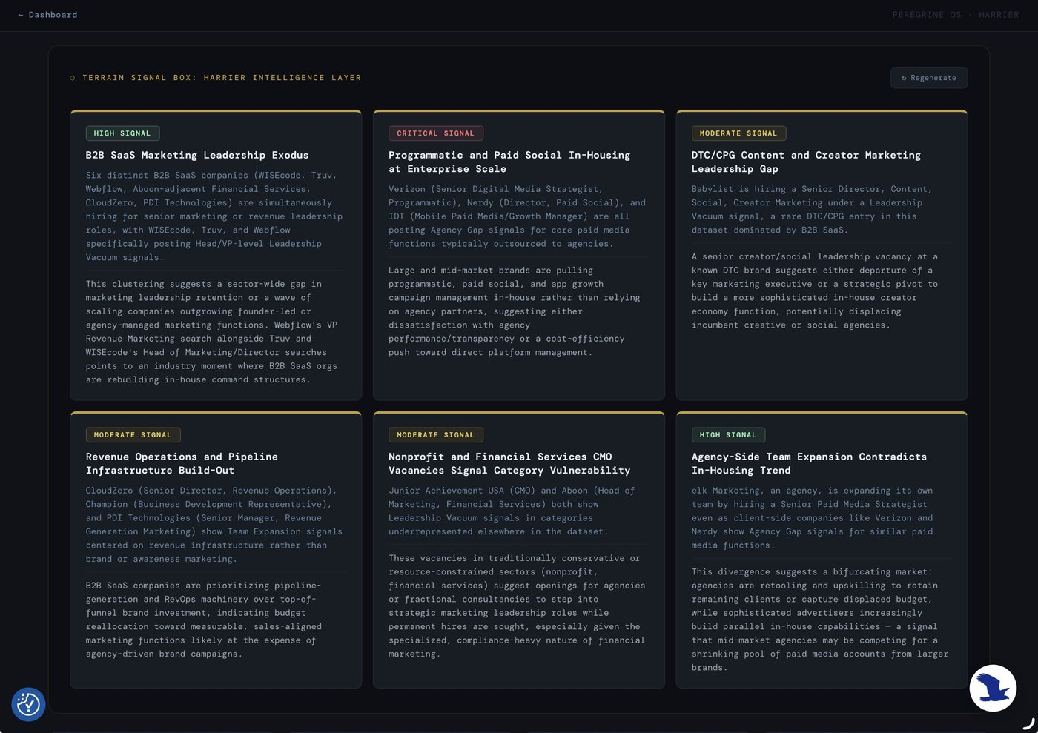Open Revenue Operations and Pipeline Infrastructure title
The width and height of the screenshot is (1038, 733).
click(182, 463)
